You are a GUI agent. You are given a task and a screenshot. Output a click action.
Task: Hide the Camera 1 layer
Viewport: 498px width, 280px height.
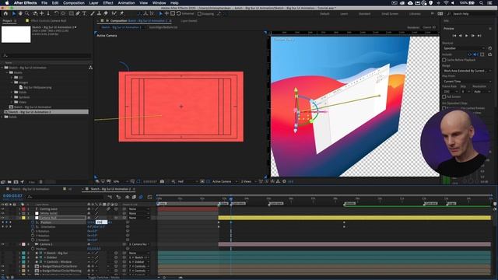click(x=3, y=244)
